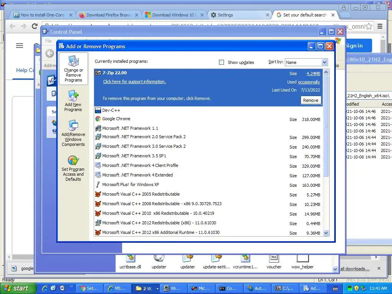Click the Visual C++ 2008 Redistributable icon
The image size is (392, 294).
pos(98,204)
